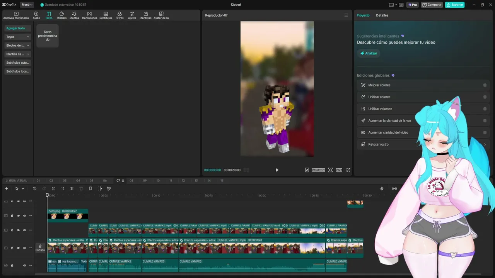
Task: Open the Menú dropdown
Action: coord(27,5)
